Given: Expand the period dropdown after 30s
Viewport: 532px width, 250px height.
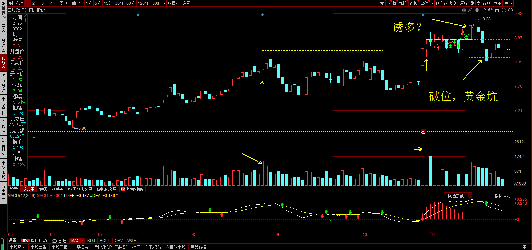Looking at the screenshot, I should (164, 3).
